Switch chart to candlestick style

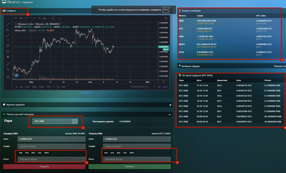[39, 18]
